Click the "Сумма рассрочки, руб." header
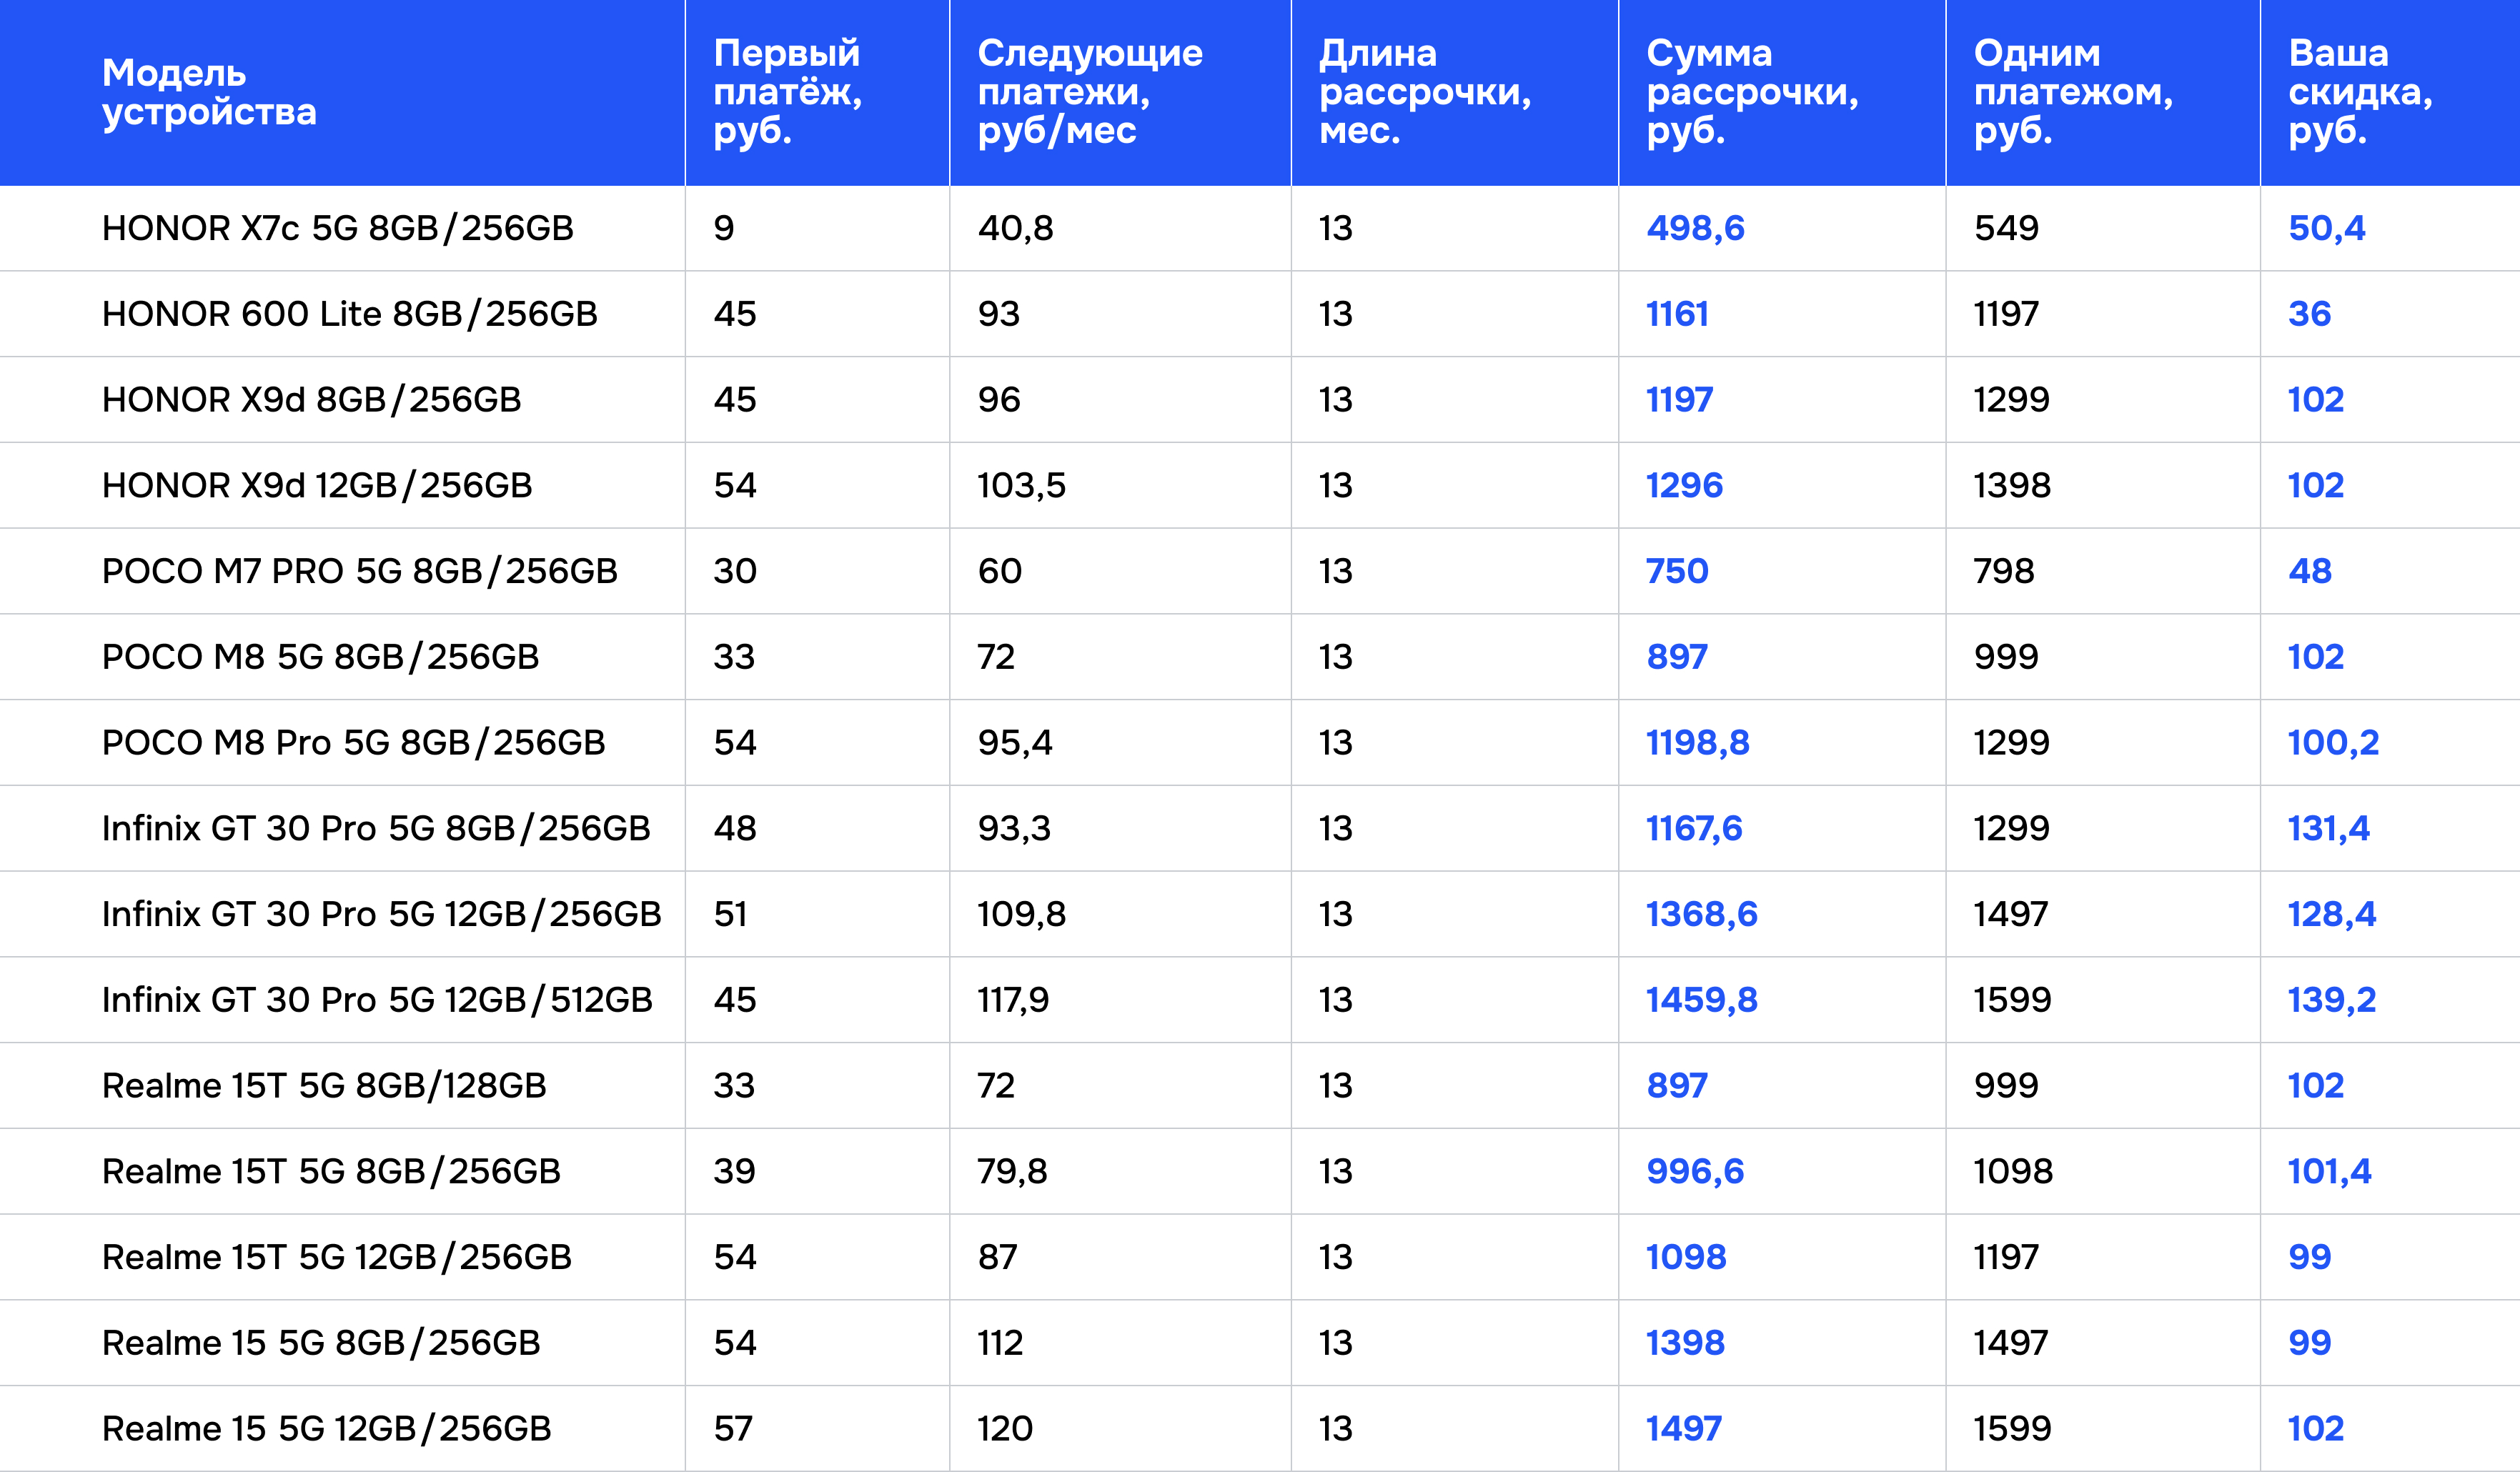 click(x=1751, y=92)
